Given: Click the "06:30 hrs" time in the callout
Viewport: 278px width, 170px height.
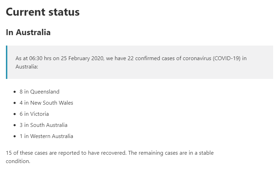Looking at the screenshot, I should coord(40,58).
